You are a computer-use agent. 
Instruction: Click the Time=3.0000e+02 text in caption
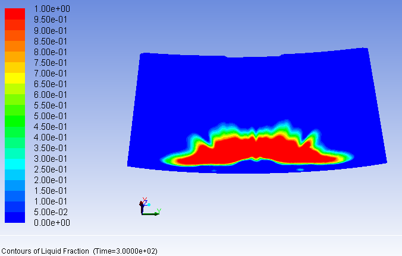click(125, 251)
